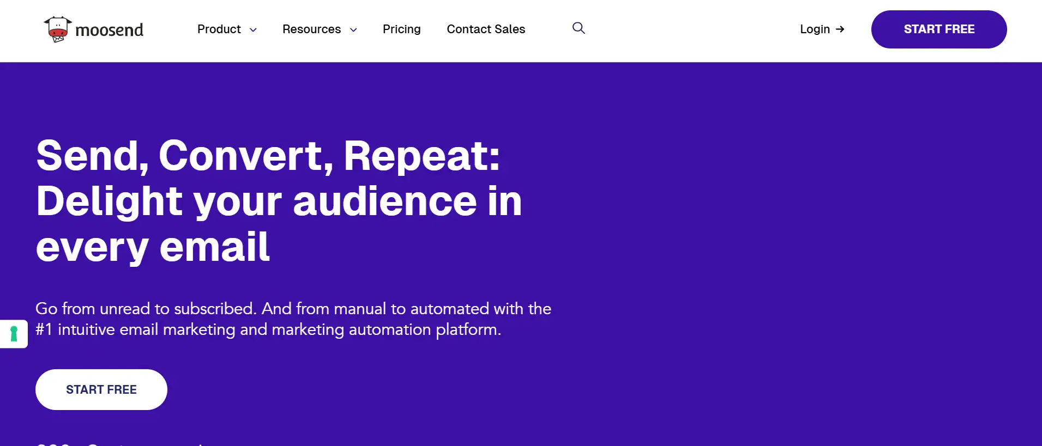This screenshot has height=446, width=1042.
Task: Click the moosend wordmark text
Action: point(109,30)
